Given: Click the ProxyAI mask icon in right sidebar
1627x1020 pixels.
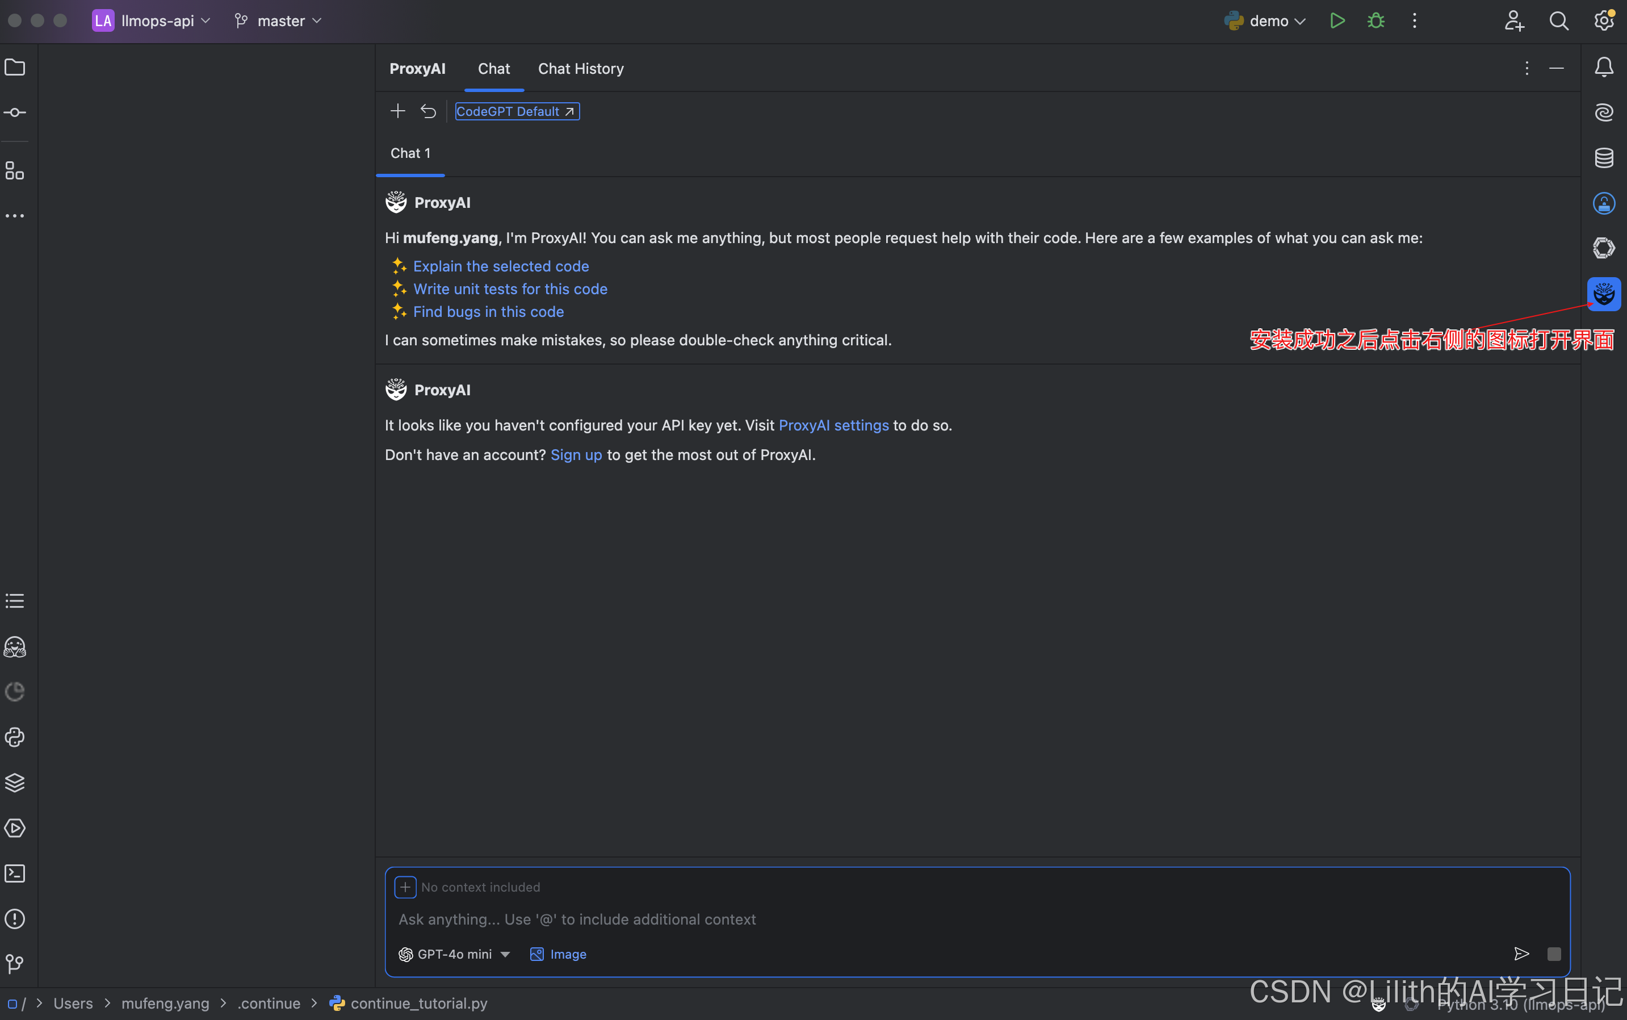Looking at the screenshot, I should coord(1603,294).
